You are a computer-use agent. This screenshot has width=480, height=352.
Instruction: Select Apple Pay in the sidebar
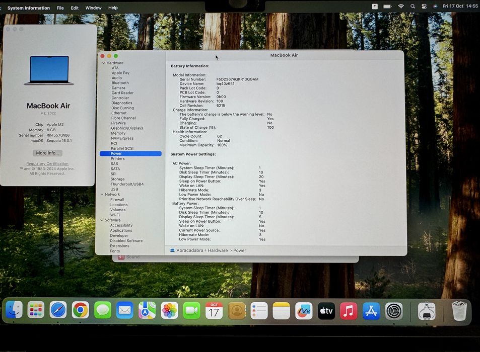tap(120, 73)
